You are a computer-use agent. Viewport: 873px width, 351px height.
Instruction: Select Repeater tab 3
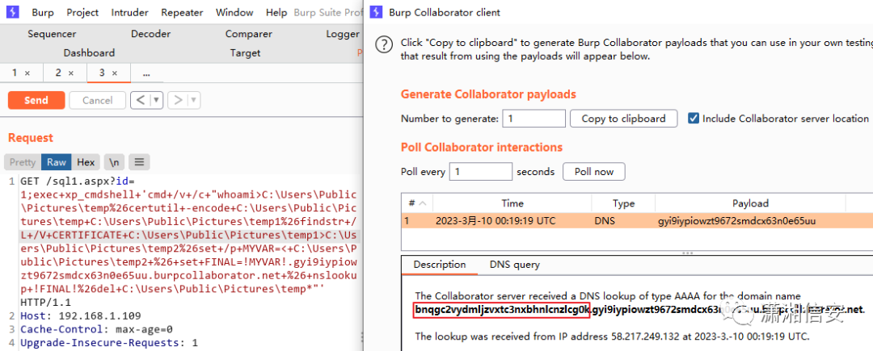102,73
